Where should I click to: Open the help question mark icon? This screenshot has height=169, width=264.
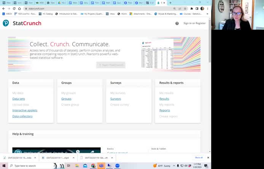pos(177,23)
